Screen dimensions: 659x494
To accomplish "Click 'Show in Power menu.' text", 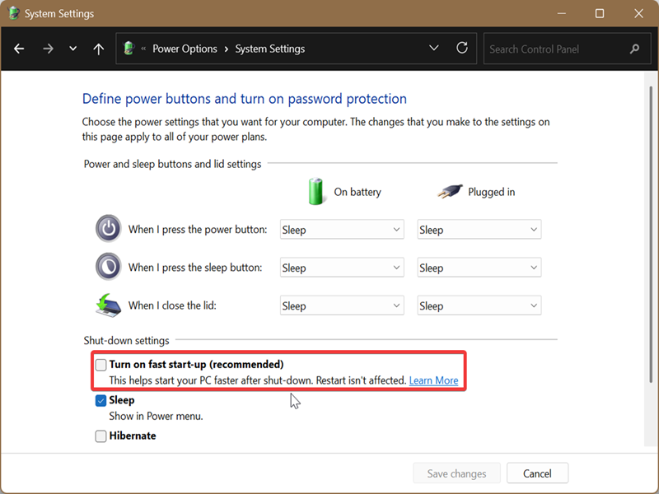I will point(156,416).
